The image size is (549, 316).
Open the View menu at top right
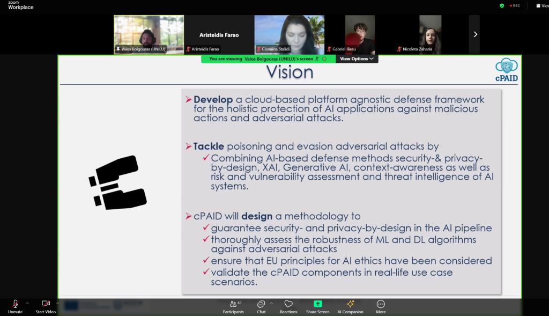click(543, 5)
